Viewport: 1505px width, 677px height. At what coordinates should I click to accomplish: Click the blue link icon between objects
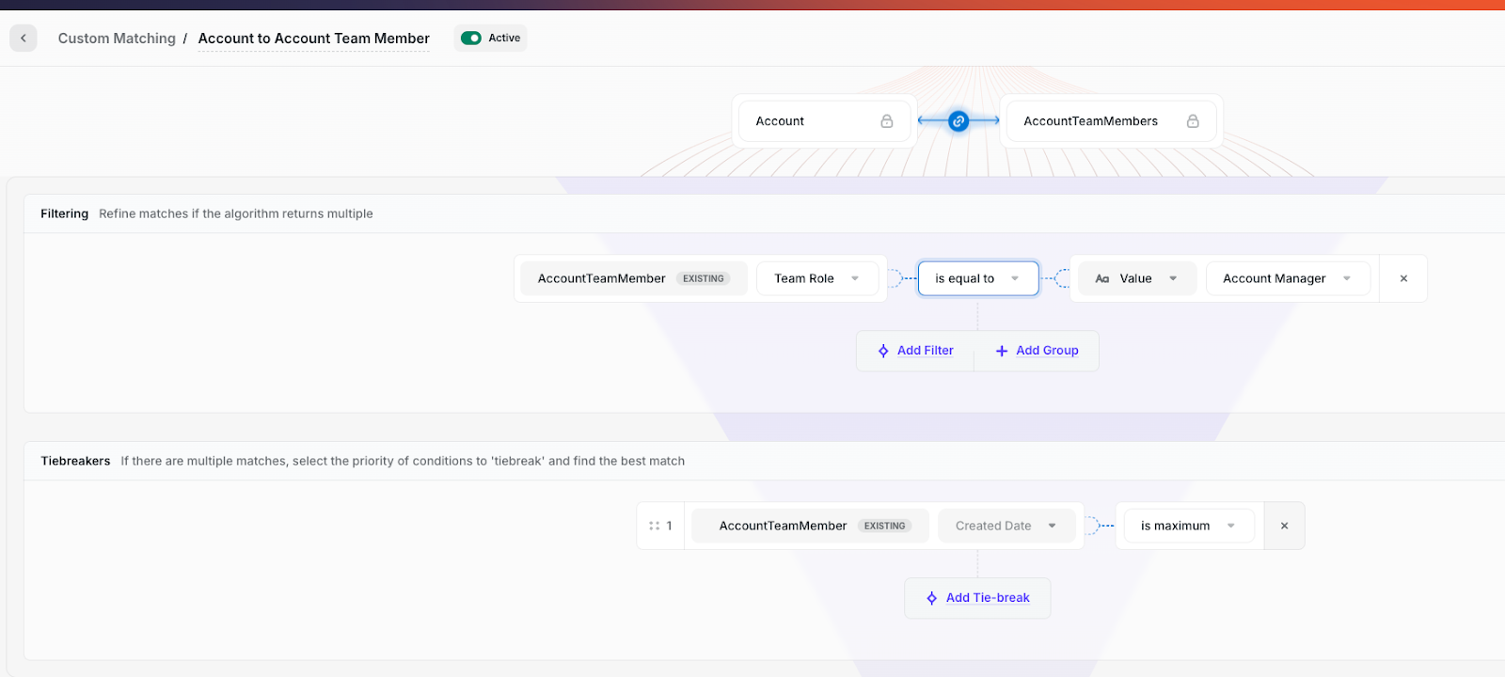(958, 121)
